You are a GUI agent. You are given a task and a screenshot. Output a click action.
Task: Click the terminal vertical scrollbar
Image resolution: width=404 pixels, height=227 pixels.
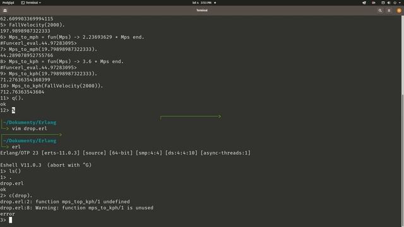click(403, 160)
